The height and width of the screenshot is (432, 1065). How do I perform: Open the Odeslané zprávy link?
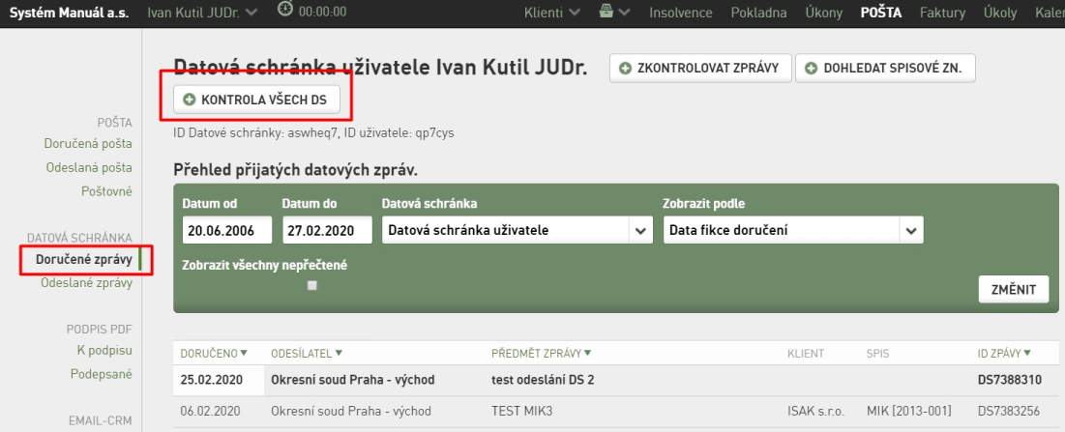[x=86, y=283]
